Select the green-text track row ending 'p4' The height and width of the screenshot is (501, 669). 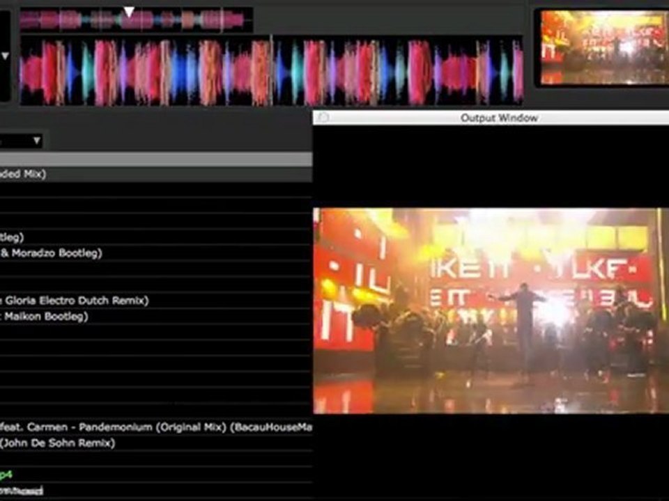156,474
